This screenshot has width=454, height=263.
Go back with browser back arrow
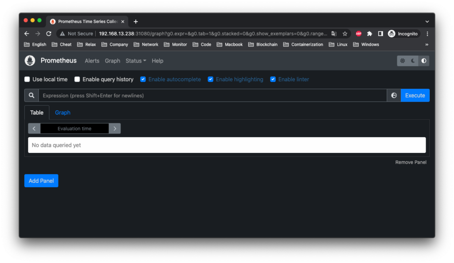(x=27, y=34)
